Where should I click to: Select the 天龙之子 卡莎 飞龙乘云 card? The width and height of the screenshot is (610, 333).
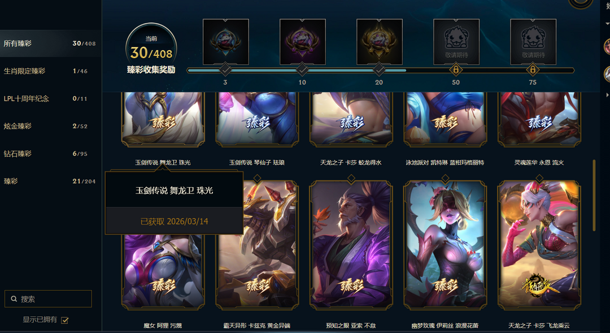coord(539,245)
